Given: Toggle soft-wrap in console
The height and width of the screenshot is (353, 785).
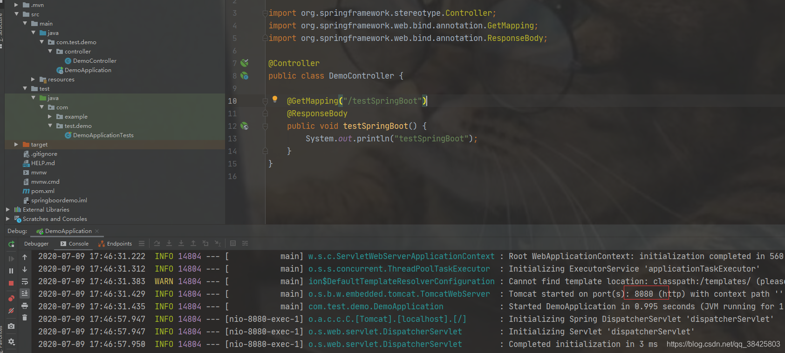Looking at the screenshot, I should coord(25,281).
